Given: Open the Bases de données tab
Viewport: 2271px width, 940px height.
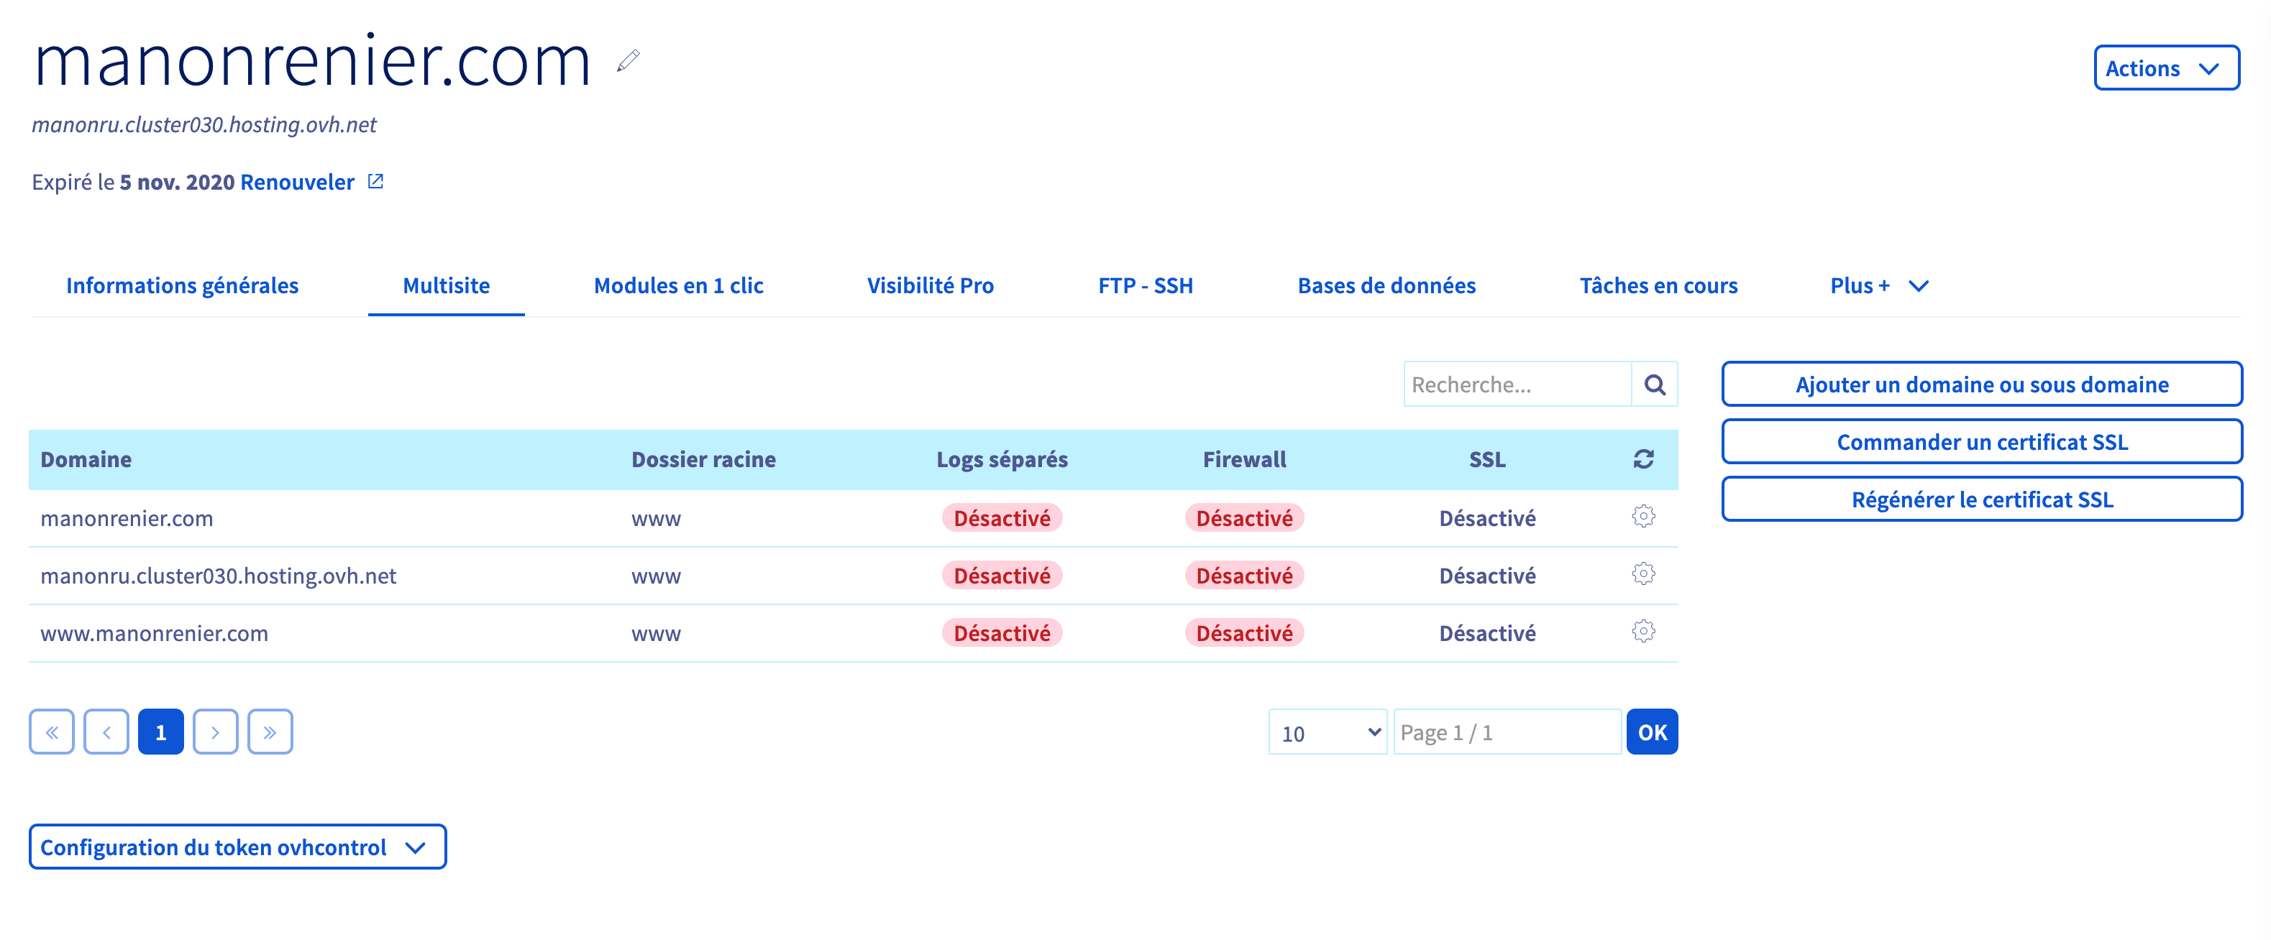Looking at the screenshot, I should 1386,285.
